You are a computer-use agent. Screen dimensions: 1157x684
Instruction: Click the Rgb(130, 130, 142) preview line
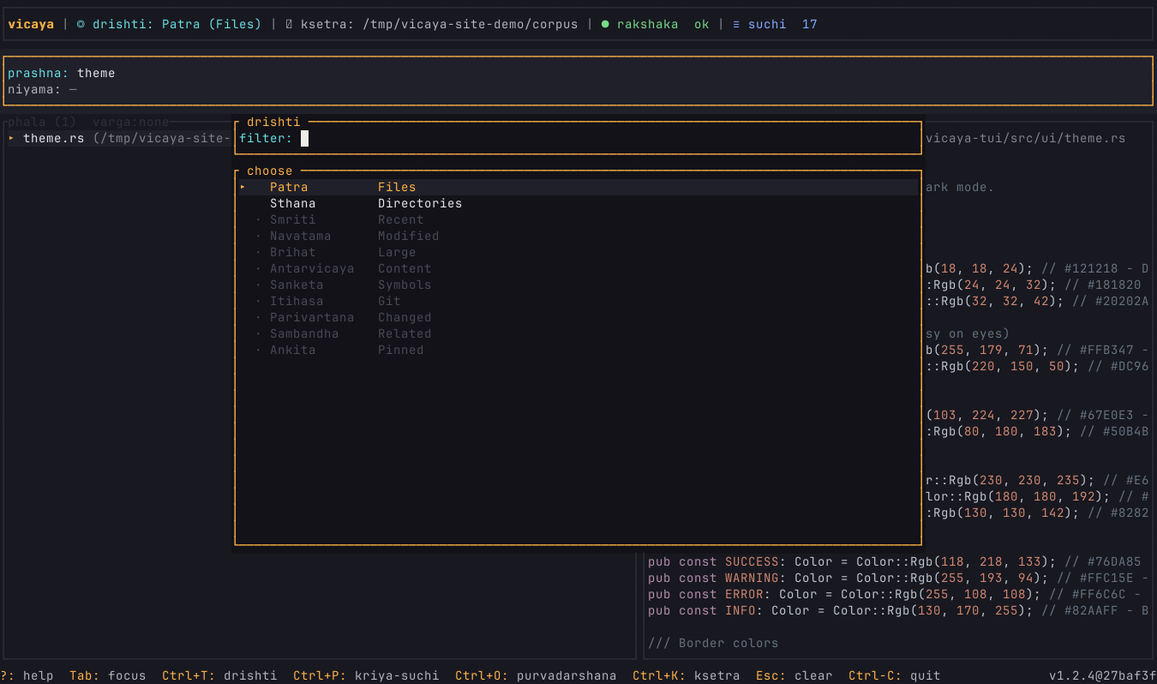(1037, 513)
